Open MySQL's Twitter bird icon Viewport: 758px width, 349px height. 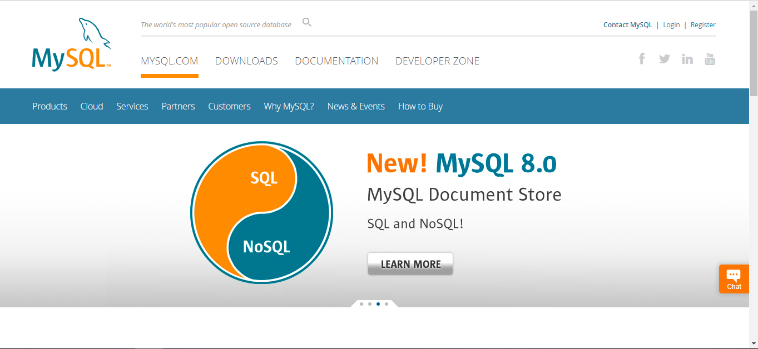point(665,58)
